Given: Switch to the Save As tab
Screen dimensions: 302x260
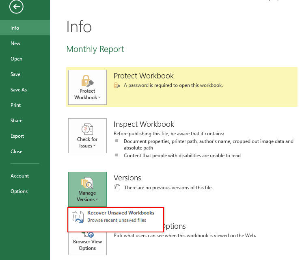Looking at the screenshot, I should coord(19,90).
